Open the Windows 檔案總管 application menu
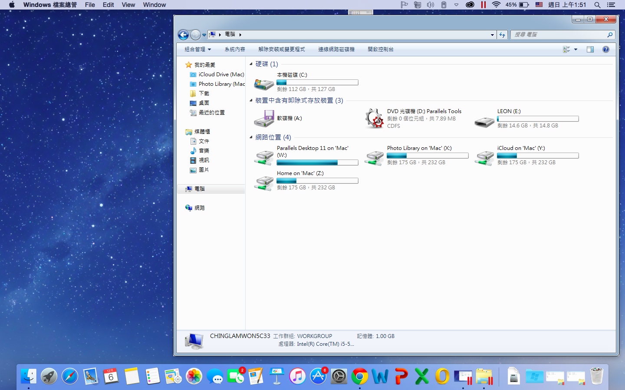The width and height of the screenshot is (625, 390). [x=50, y=5]
